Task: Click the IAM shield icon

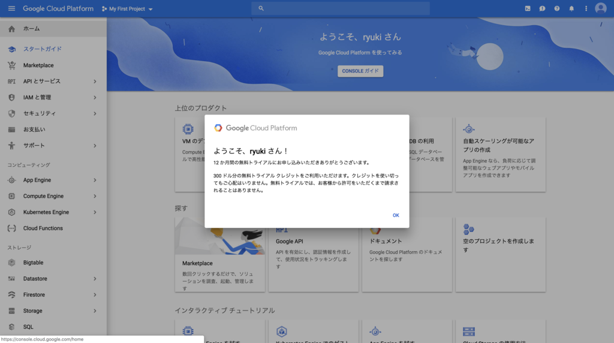Action: 12,98
